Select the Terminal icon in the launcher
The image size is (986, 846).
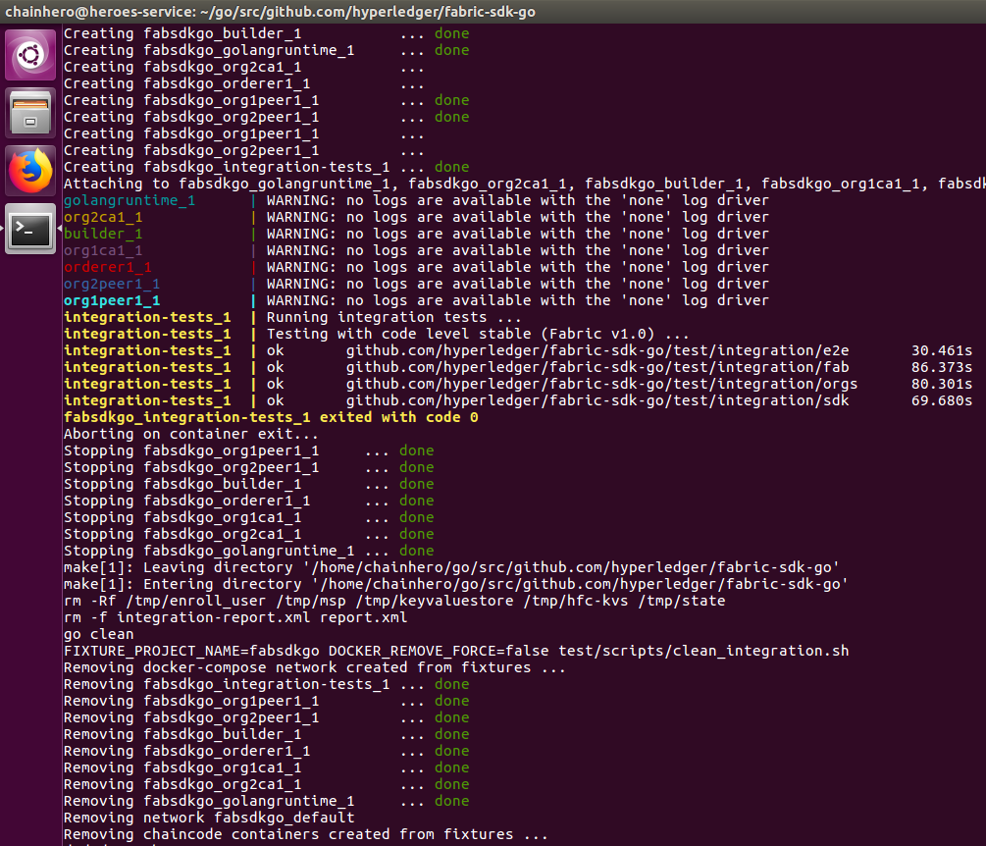coord(30,229)
